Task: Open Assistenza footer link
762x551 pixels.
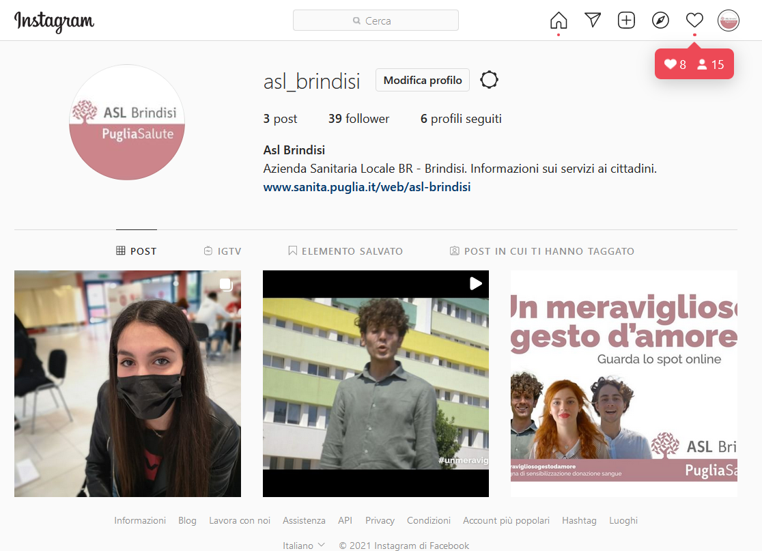Action: (305, 520)
